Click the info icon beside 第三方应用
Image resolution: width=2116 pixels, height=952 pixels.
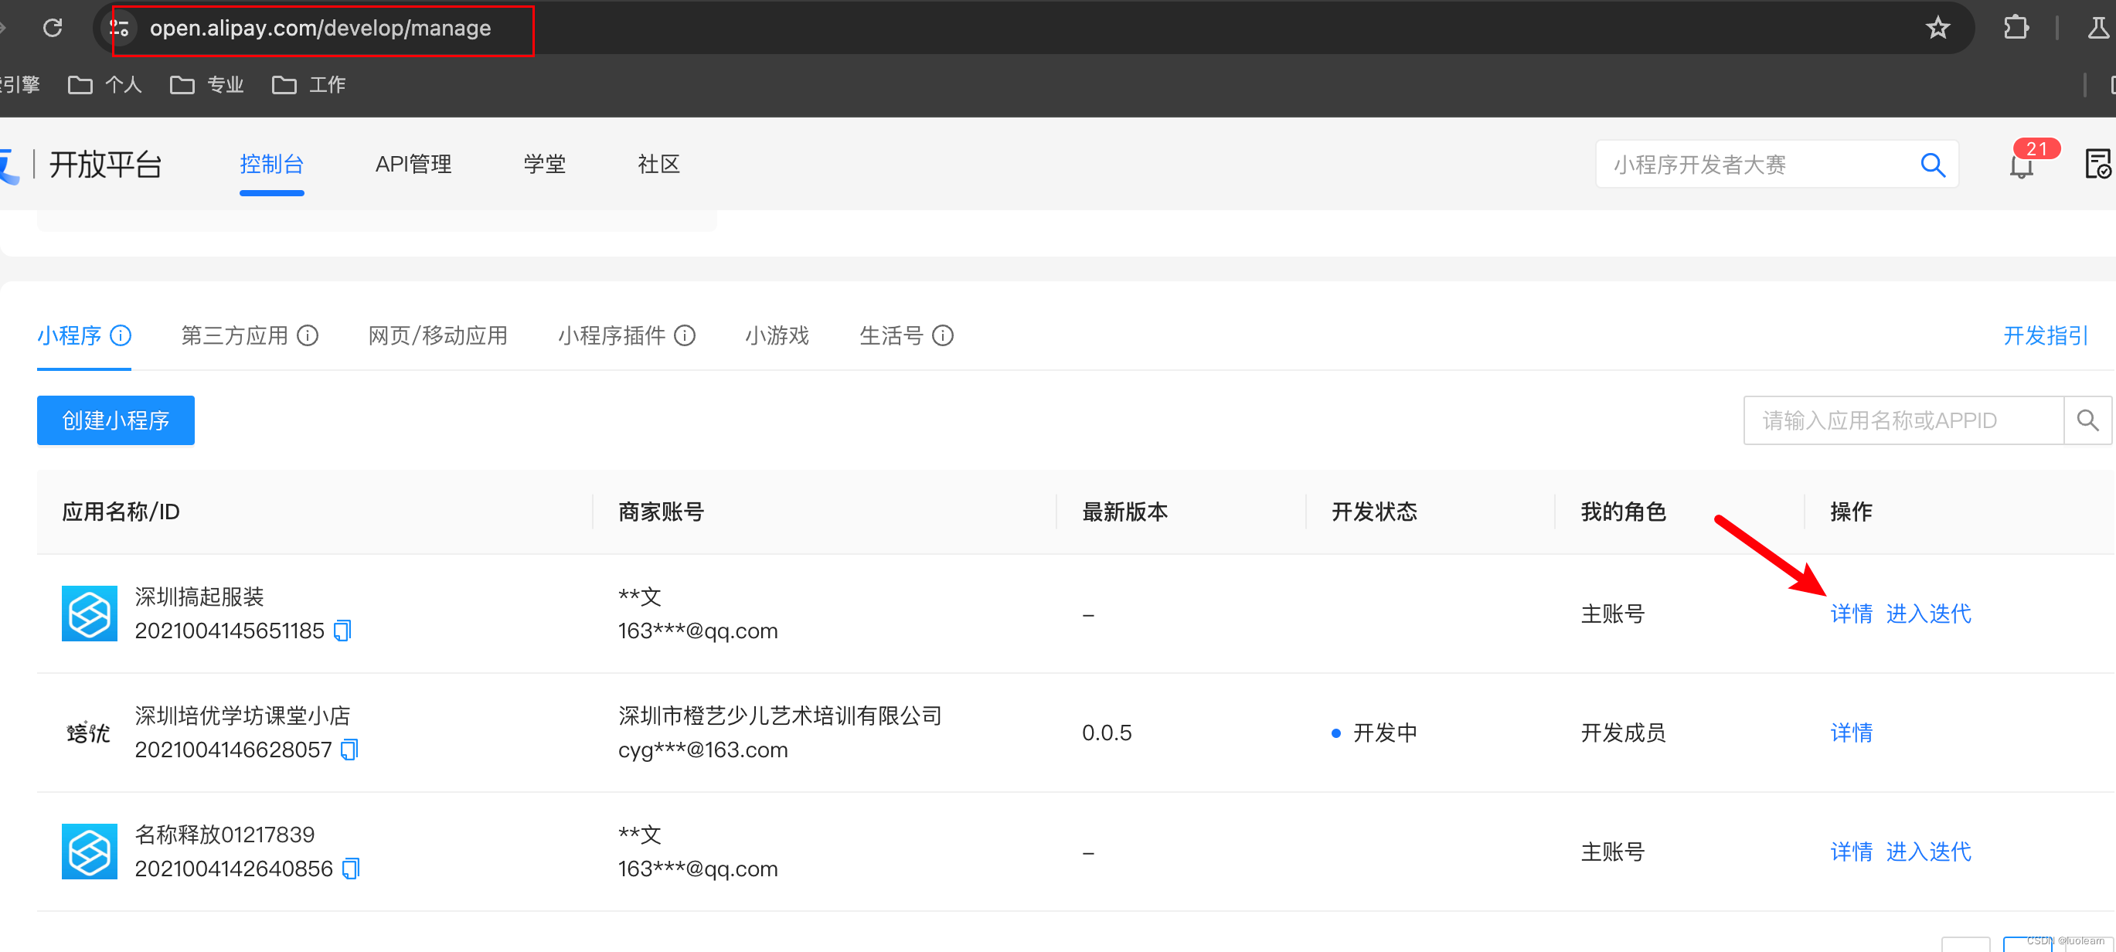pyautogui.click(x=308, y=336)
